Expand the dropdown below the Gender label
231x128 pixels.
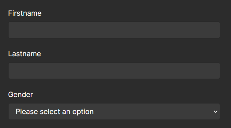pos(114,111)
